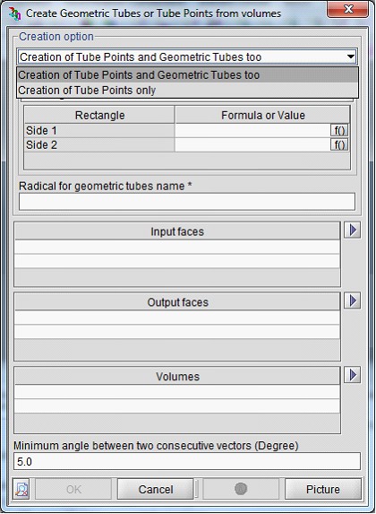The image size is (376, 514).
Task: Click the Radical for geometric tubes name field
Action: click(x=187, y=201)
